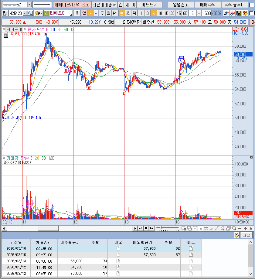Viewport: 255px width, 279px height.
Task: Toggle the 월 monthly chart button
Action: click(x=109, y=13)
